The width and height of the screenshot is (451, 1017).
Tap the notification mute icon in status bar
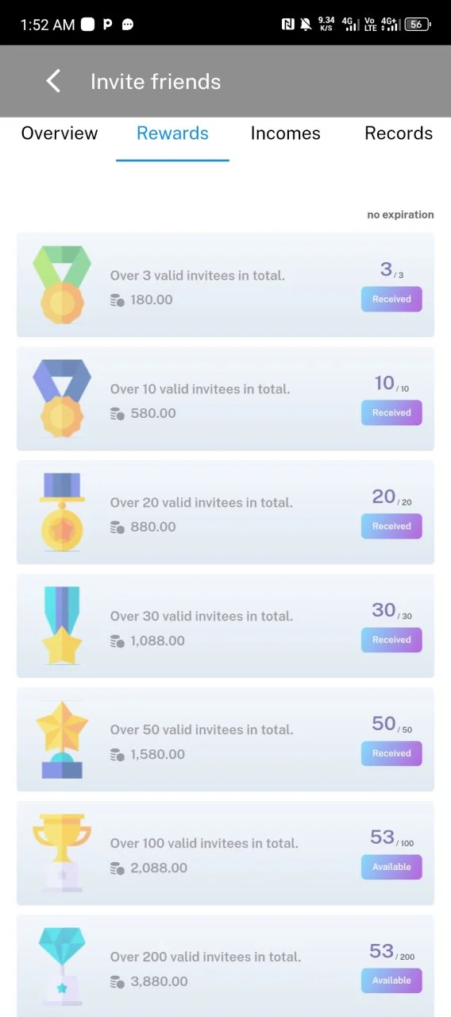(306, 25)
